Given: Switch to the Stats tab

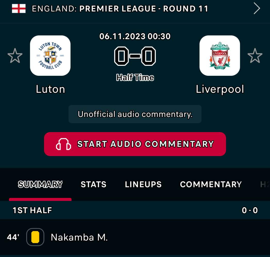Looking at the screenshot, I should 94,185.
